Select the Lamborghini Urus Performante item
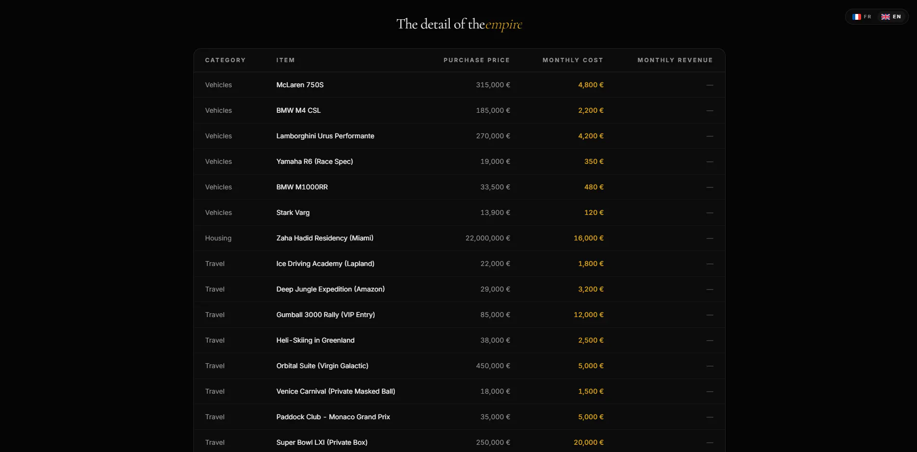This screenshot has height=452, width=917. point(325,136)
